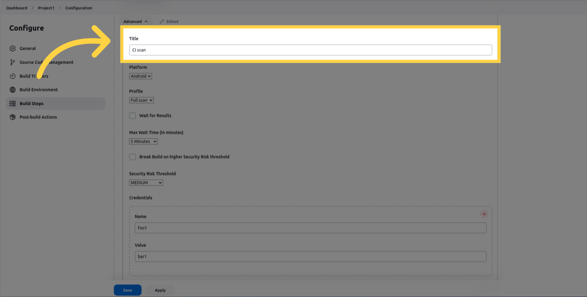The width and height of the screenshot is (587, 297).
Task: Click the Build Environment globe icon
Action: click(x=13, y=90)
